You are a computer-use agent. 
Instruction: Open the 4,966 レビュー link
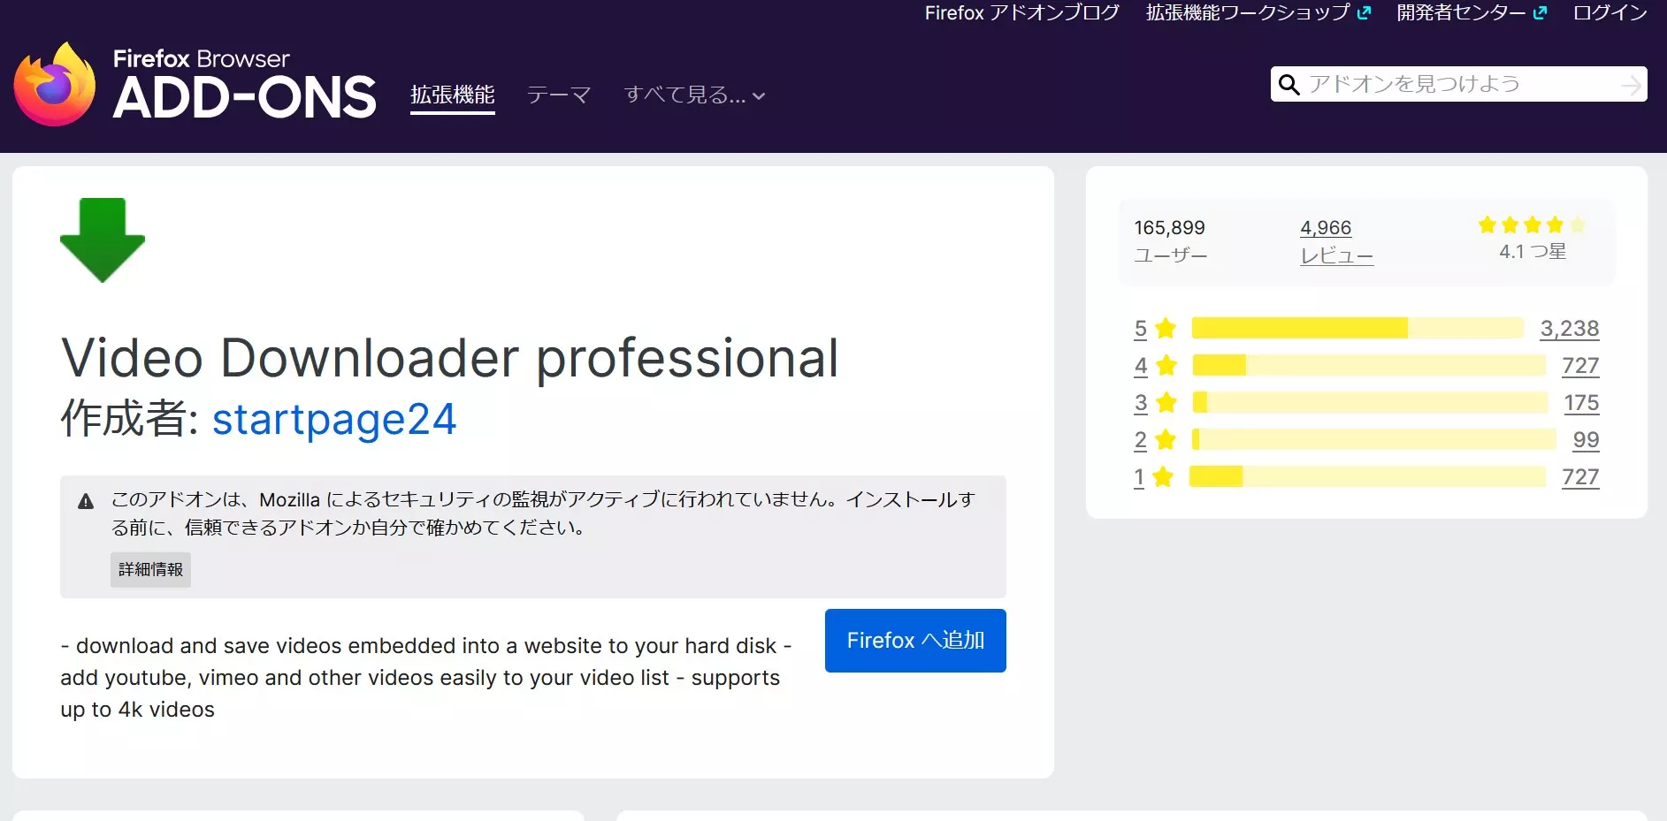(x=1336, y=241)
